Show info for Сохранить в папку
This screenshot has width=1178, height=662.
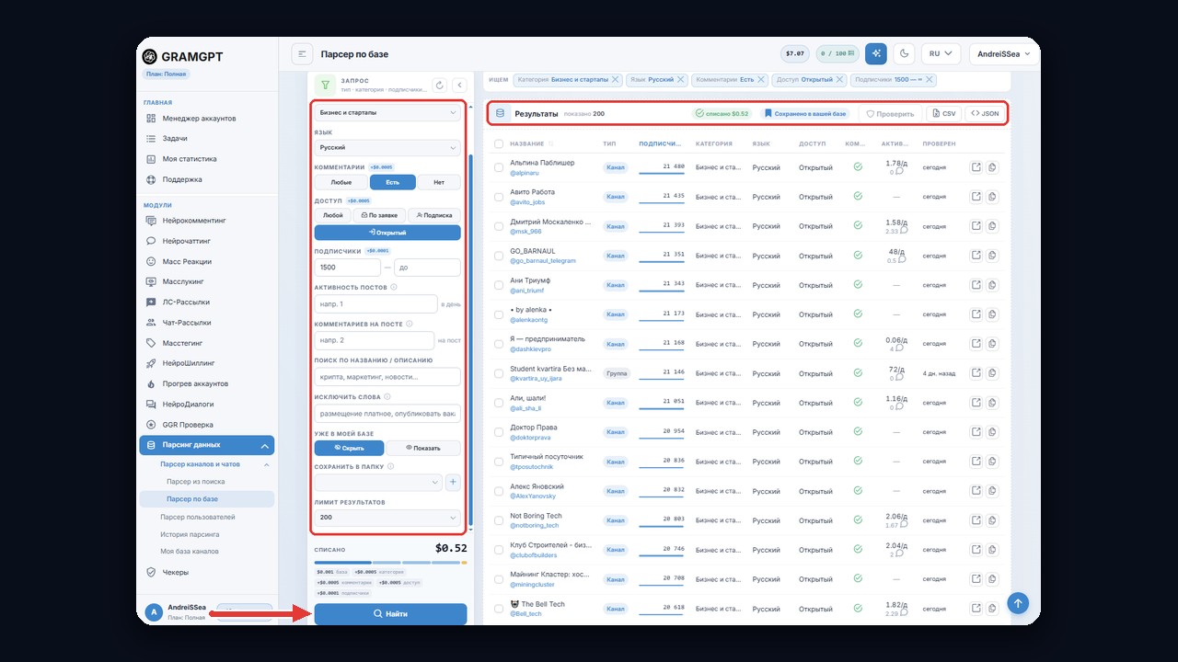pyautogui.click(x=391, y=466)
